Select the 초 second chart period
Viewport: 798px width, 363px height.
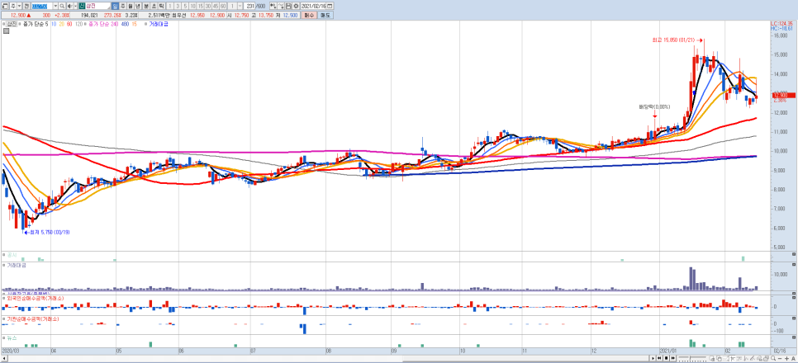coord(154,6)
